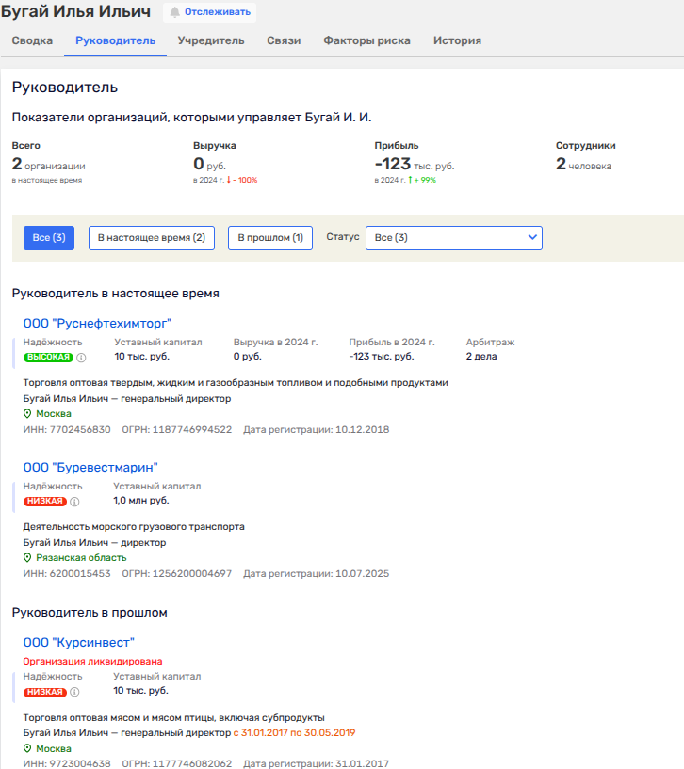The image size is (684, 769).
Task: Open ООО "Буревестмарин" company link
Action: 90,467
